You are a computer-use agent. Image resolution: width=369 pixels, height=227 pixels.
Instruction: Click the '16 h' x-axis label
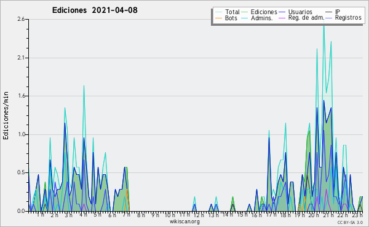256,215
